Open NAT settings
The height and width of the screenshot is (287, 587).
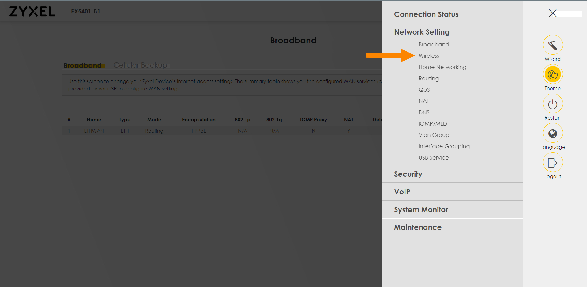click(x=424, y=101)
